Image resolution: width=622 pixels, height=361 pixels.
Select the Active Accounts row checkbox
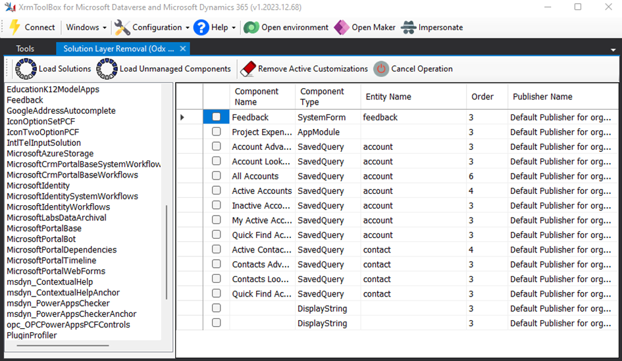[x=216, y=190]
